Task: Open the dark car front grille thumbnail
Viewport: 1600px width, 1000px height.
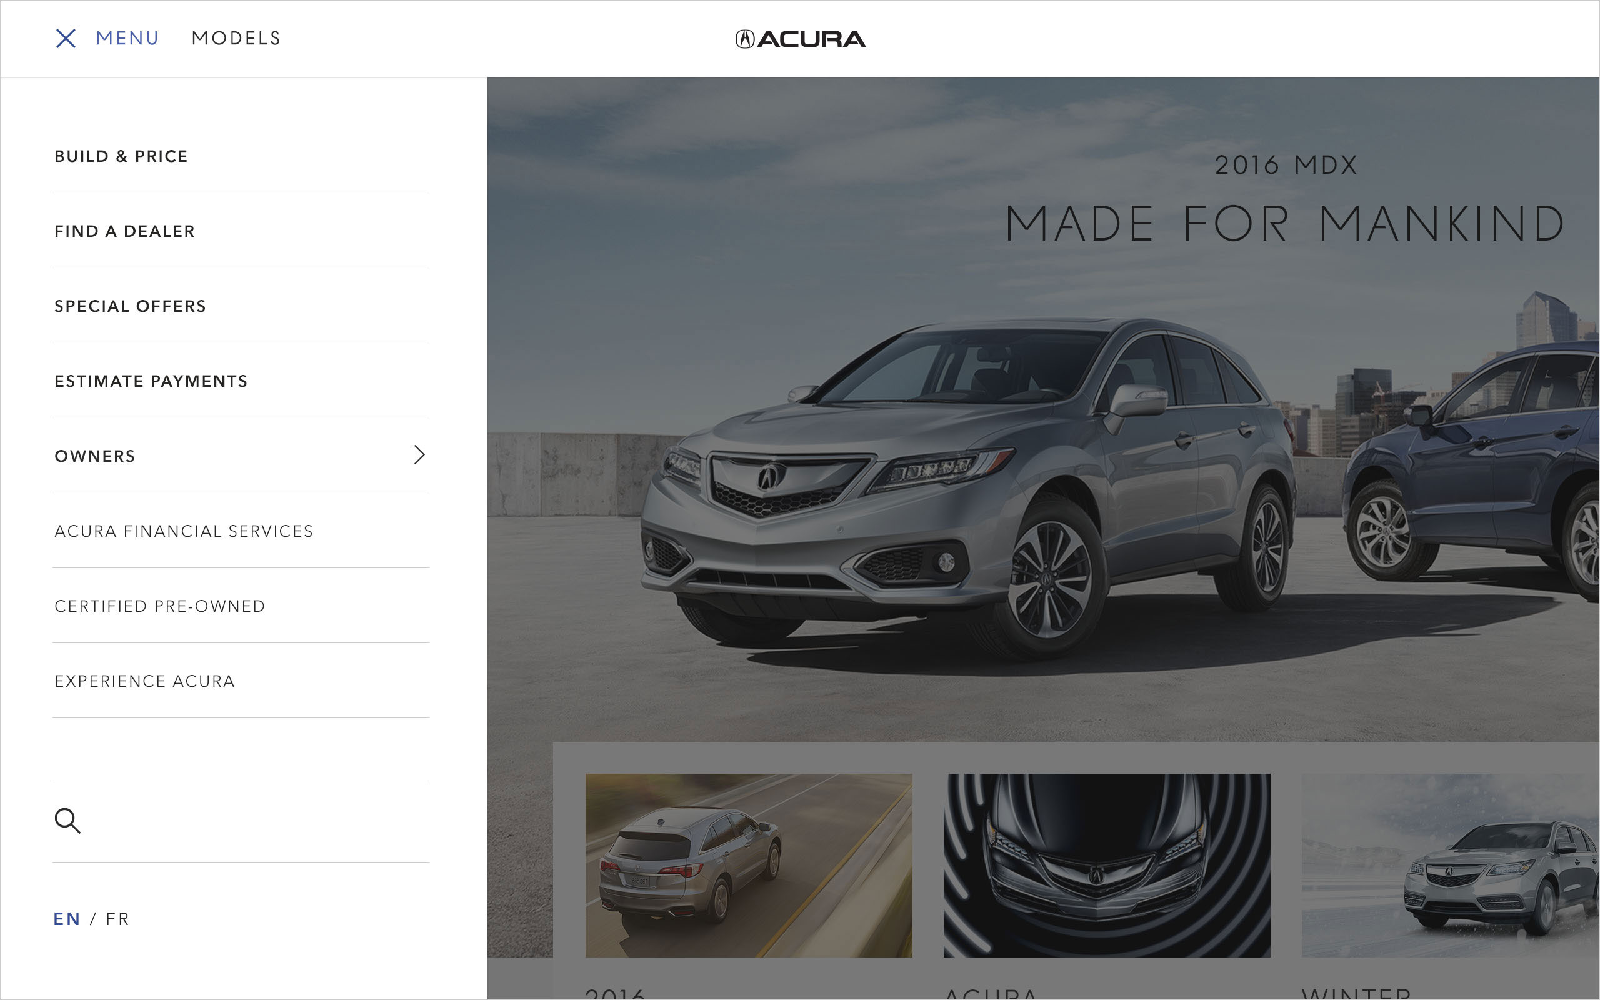Action: (x=1107, y=865)
